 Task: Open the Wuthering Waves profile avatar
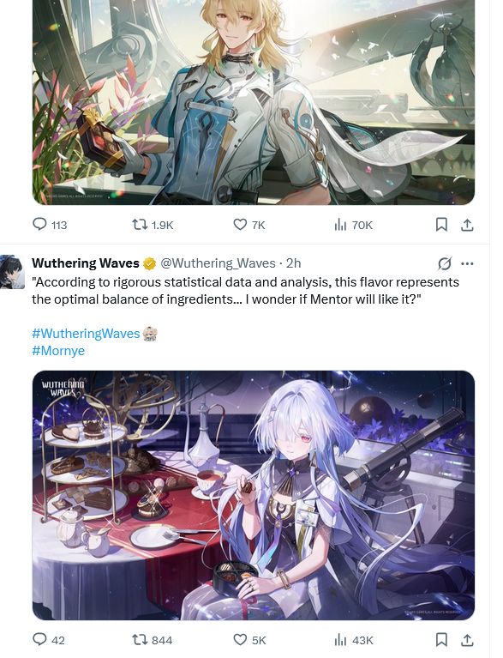tap(12, 272)
